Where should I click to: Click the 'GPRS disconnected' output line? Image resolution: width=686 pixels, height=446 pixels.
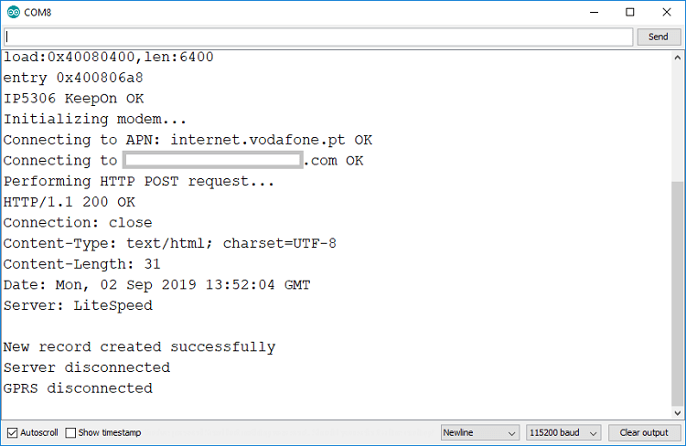point(78,388)
